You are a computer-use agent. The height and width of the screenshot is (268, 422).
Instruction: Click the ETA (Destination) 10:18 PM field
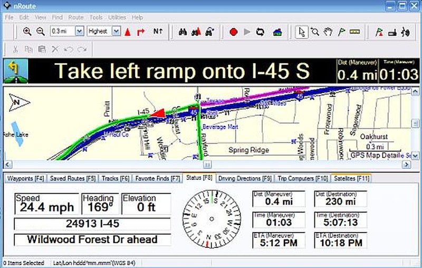click(341, 240)
